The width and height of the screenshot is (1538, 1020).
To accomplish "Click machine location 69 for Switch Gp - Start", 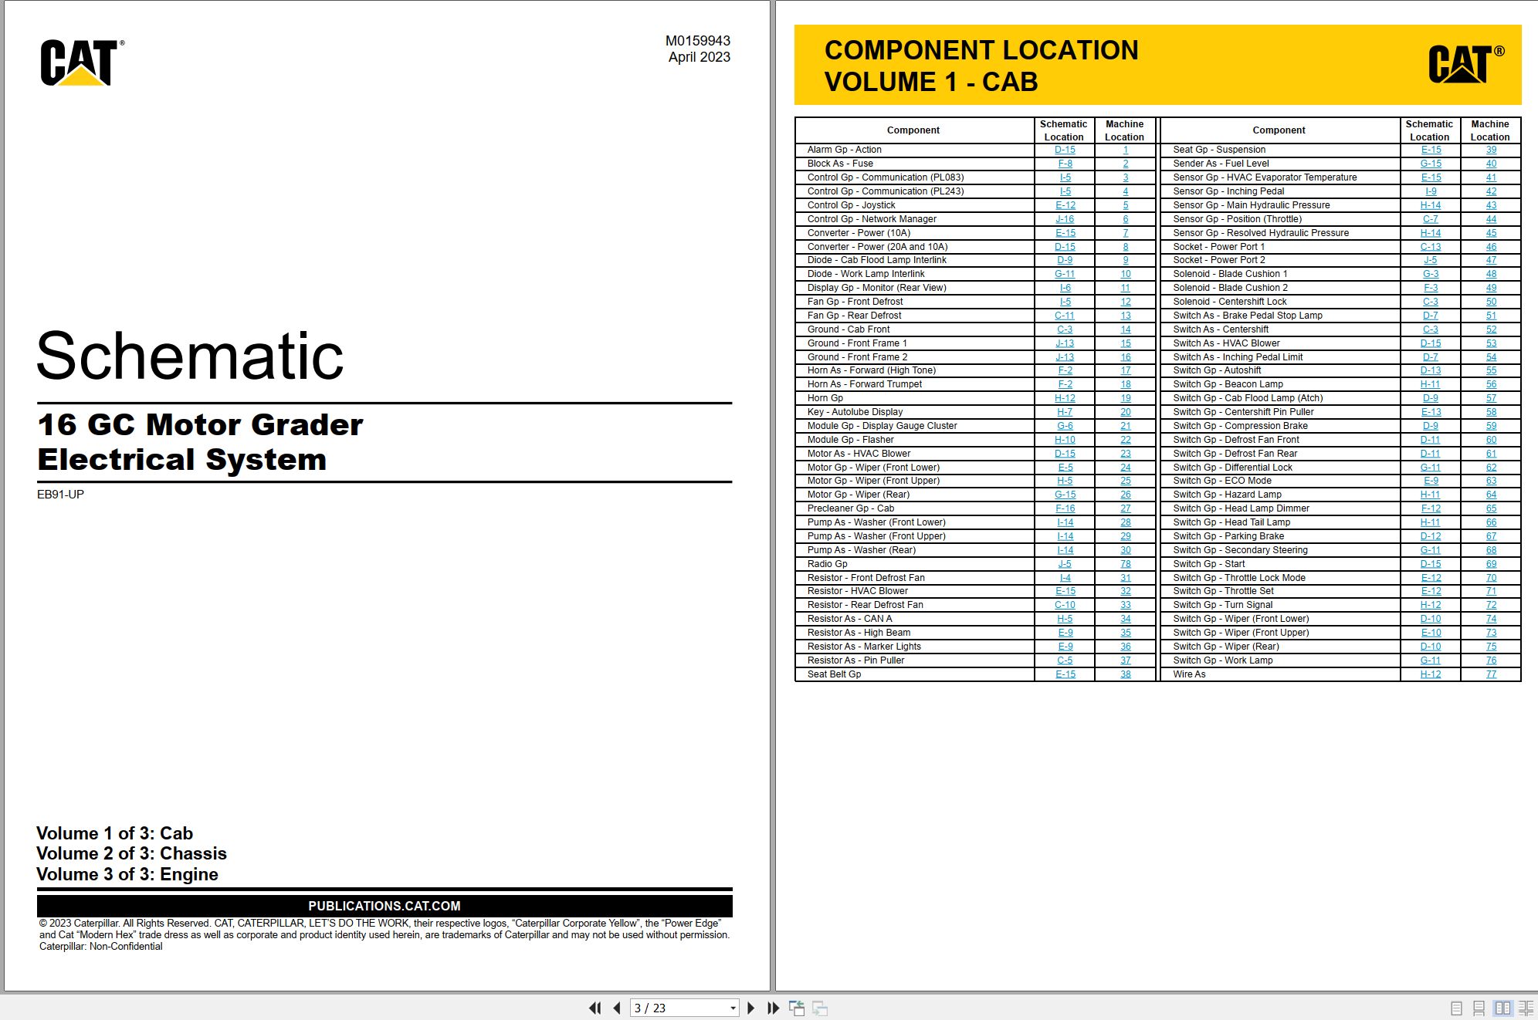I will click(x=1491, y=564).
